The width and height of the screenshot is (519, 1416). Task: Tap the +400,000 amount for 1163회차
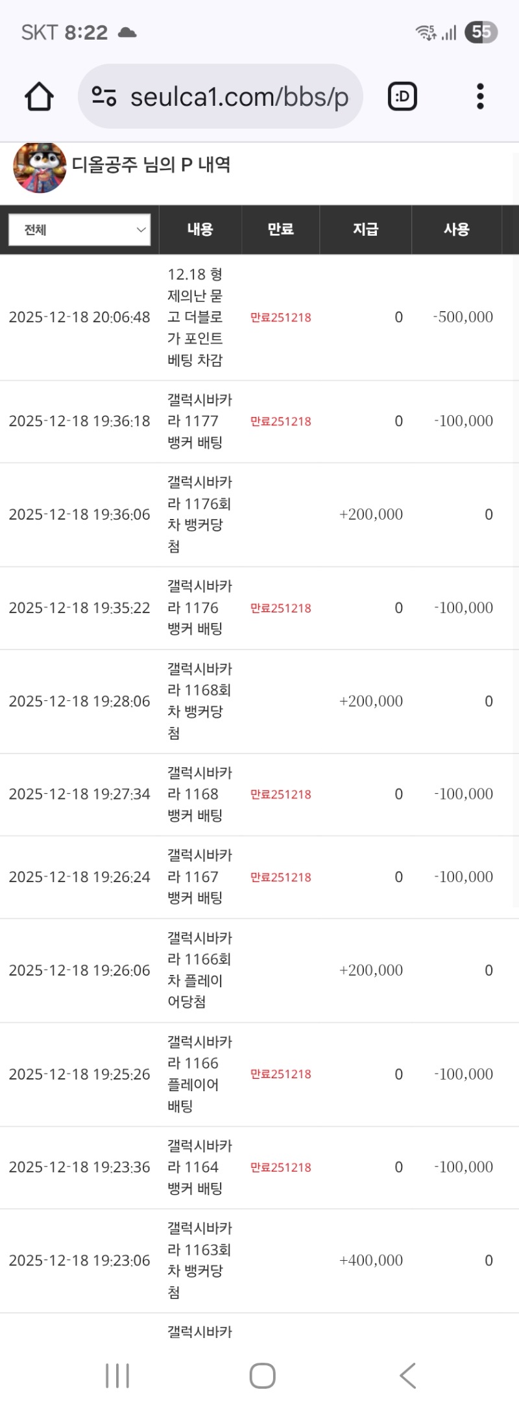click(371, 1261)
